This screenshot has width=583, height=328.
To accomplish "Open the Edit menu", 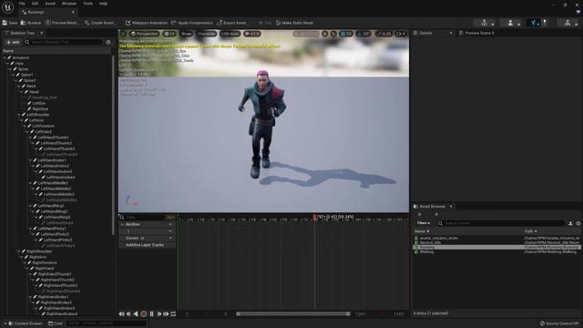I will (x=35, y=4).
